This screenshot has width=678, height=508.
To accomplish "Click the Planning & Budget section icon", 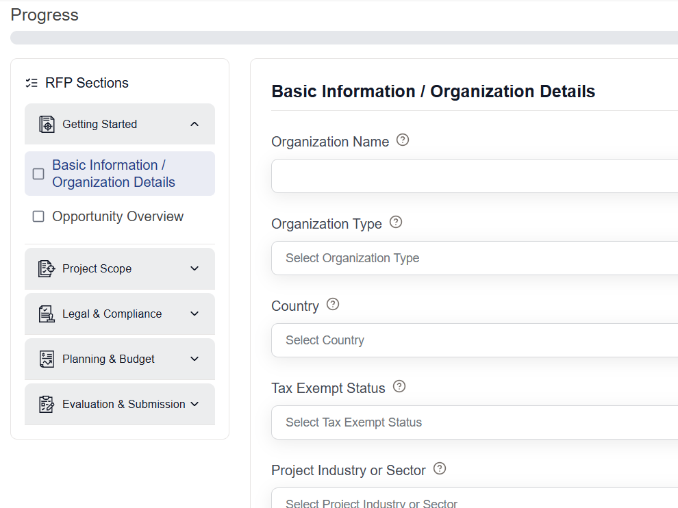I will [x=47, y=359].
